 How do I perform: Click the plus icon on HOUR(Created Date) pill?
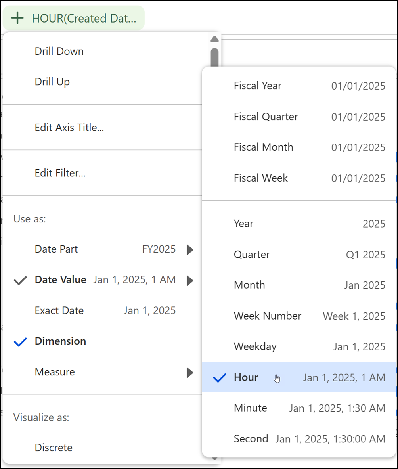tap(17, 18)
